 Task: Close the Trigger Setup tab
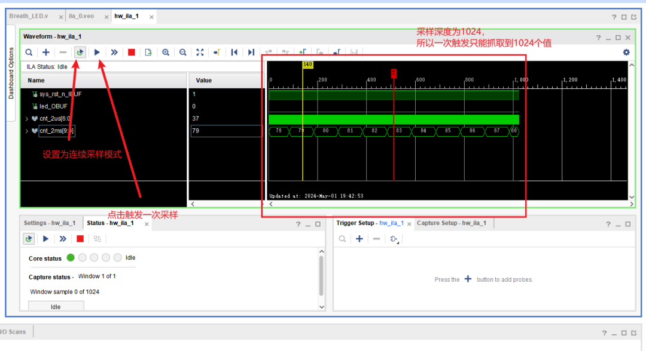point(409,224)
